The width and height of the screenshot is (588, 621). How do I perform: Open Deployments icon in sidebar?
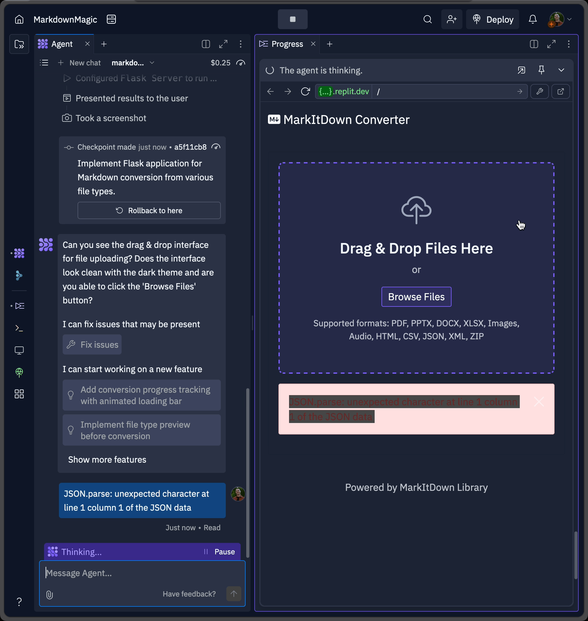coord(19,372)
